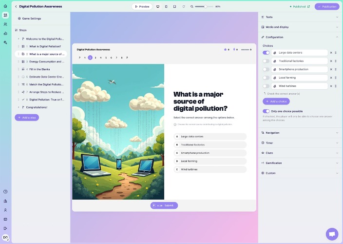Jump to step 3 in preview pagination
The image size is (343, 244).
coord(95,58)
